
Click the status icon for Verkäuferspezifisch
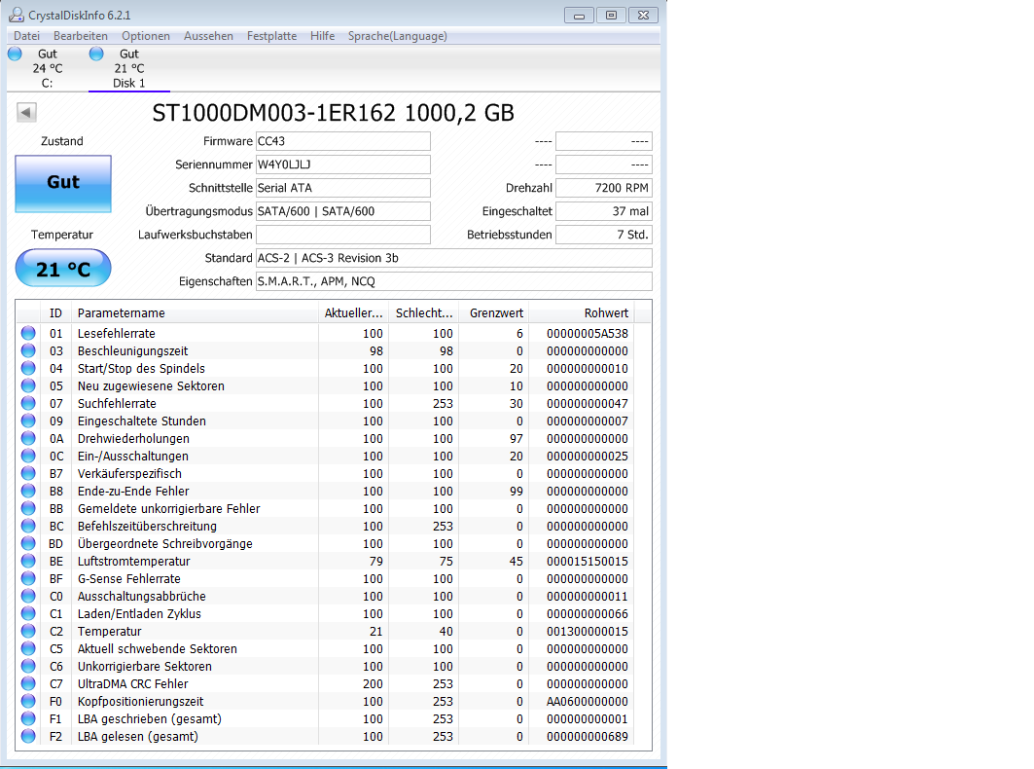click(28, 473)
